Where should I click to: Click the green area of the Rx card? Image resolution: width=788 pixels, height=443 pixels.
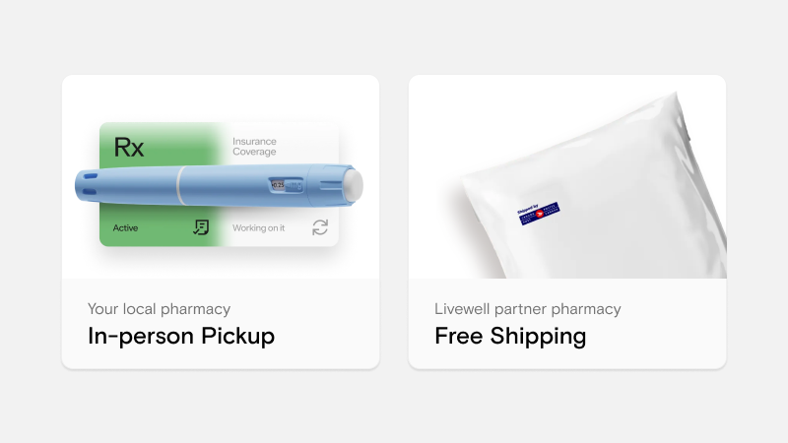pyautogui.click(x=148, y=212)
